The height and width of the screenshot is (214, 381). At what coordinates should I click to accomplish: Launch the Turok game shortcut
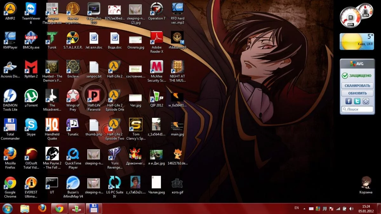coord(52,40)
